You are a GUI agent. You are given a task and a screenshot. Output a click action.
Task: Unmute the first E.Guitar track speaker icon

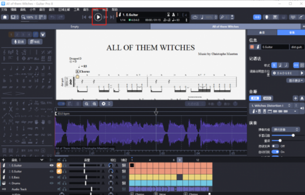tap(59, 165)
